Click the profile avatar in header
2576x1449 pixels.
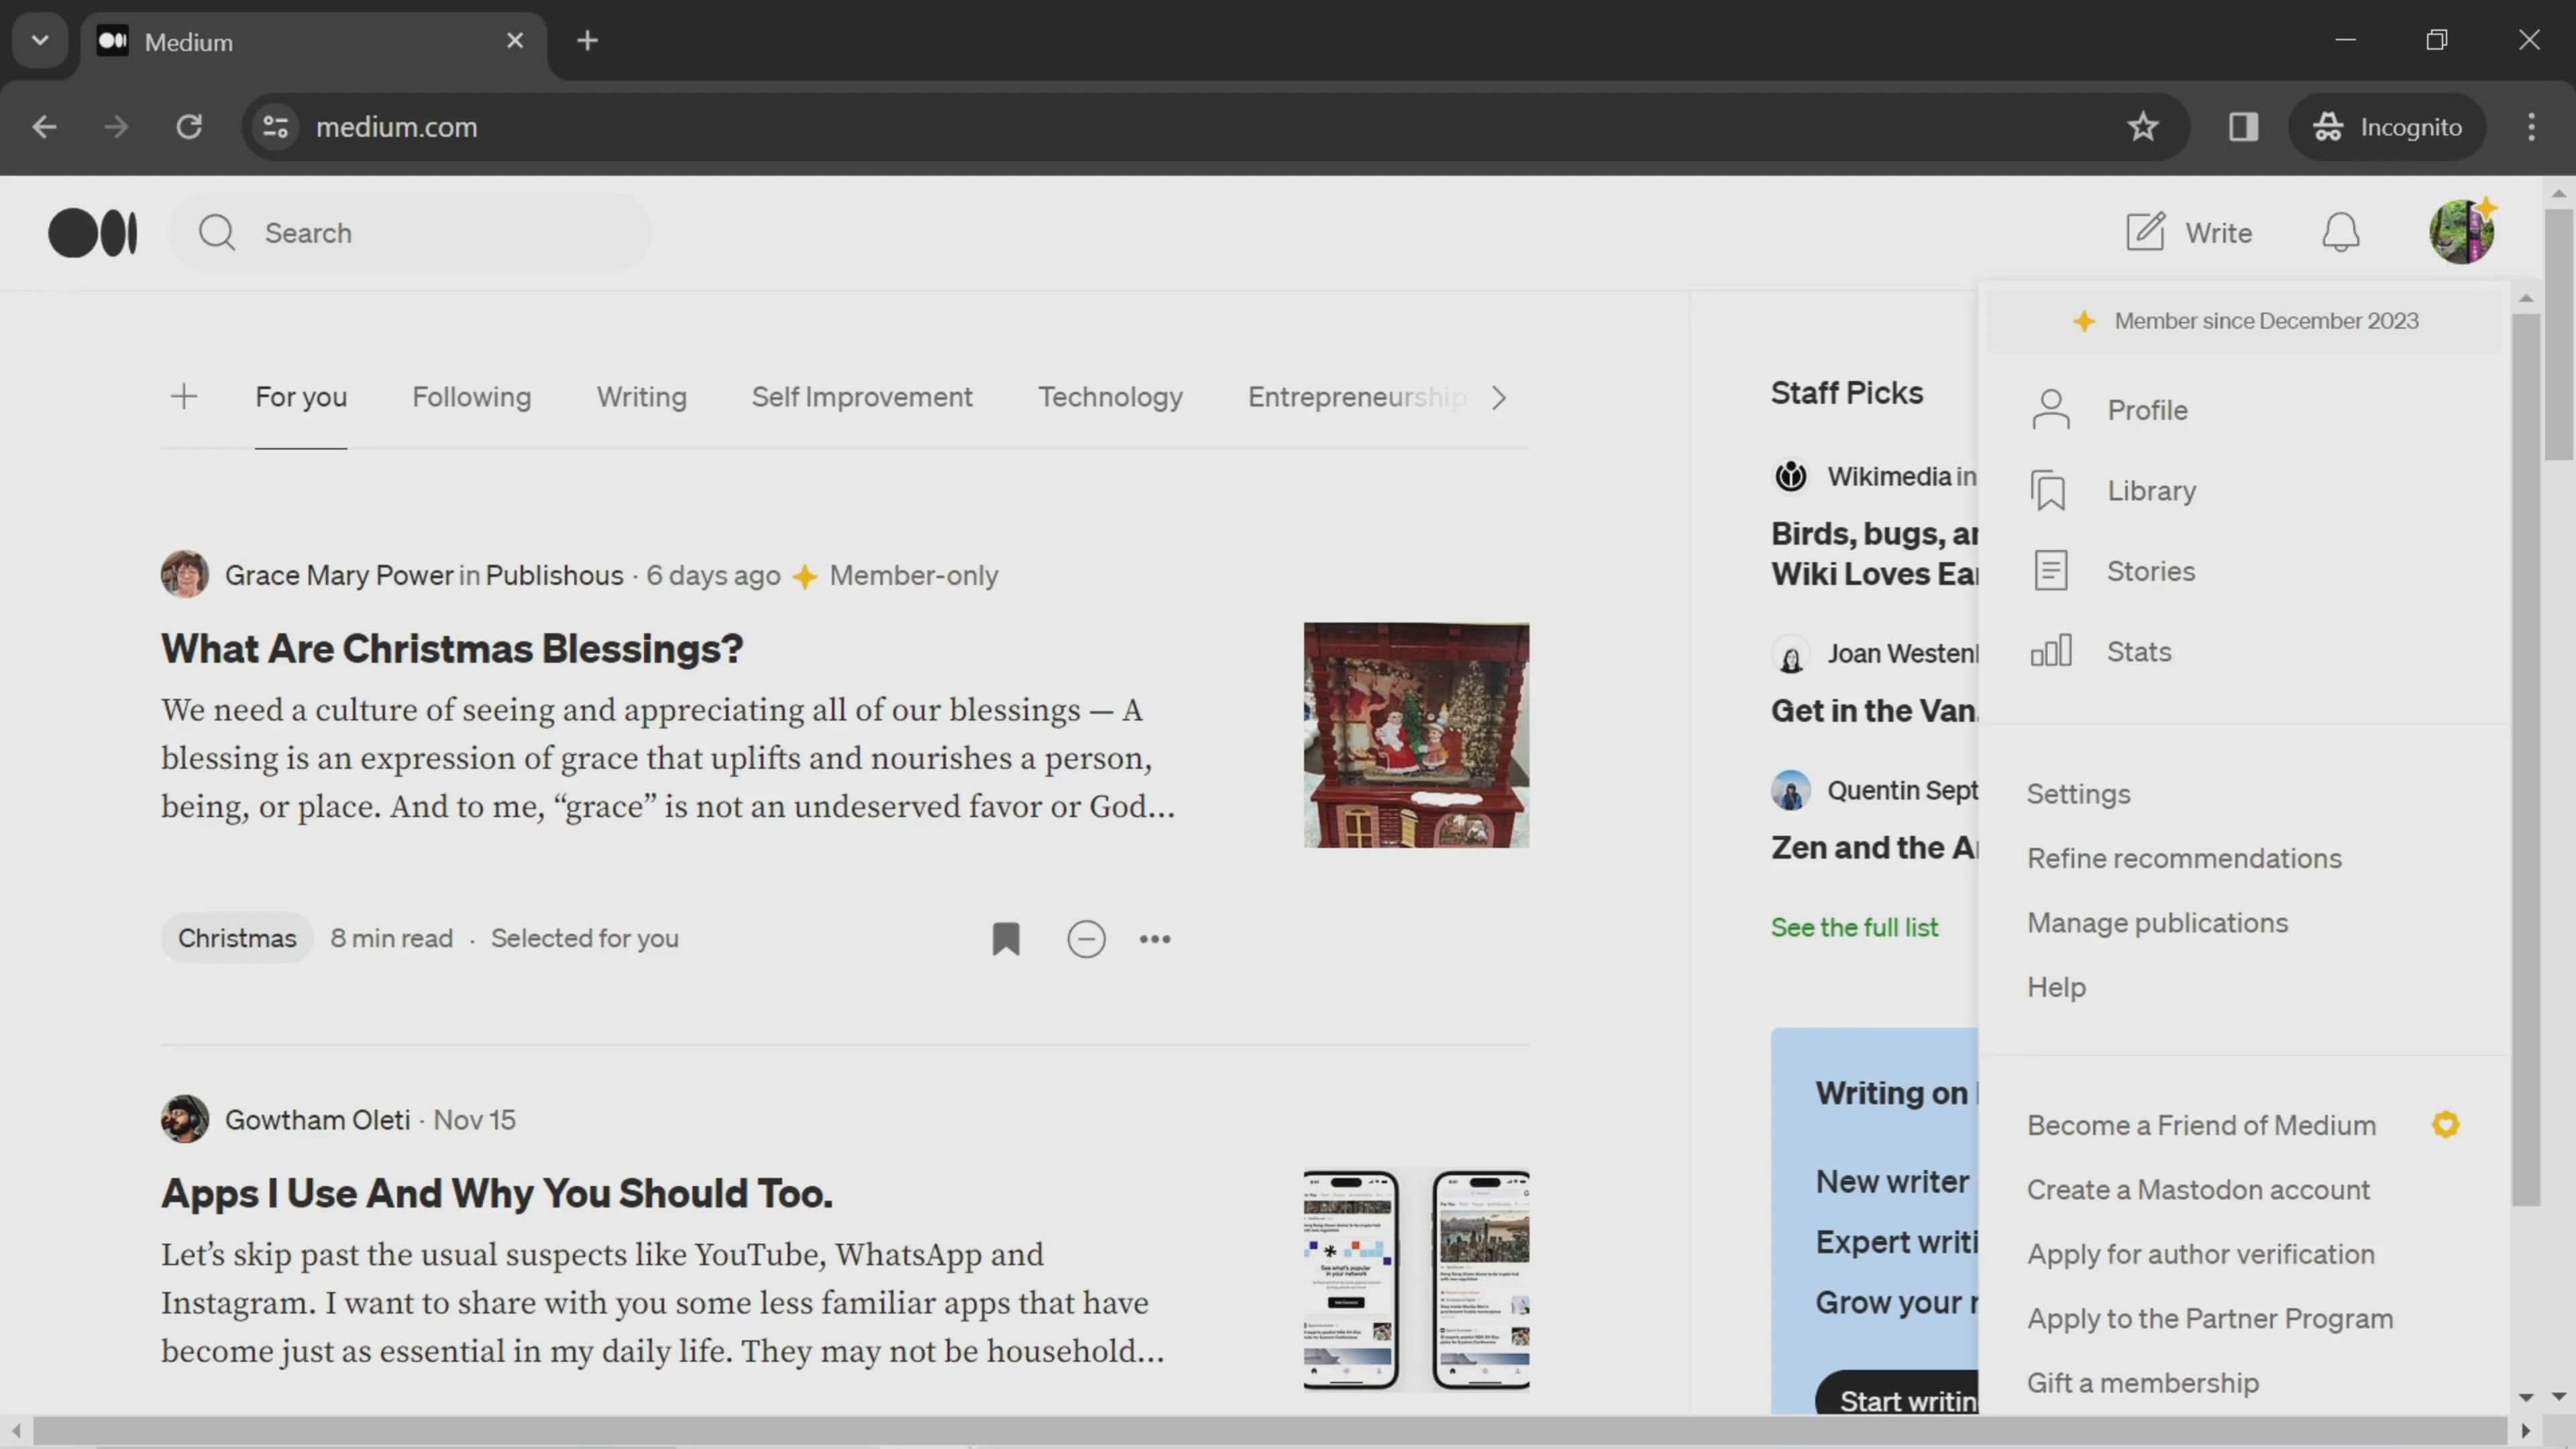tap(2462, 232)
